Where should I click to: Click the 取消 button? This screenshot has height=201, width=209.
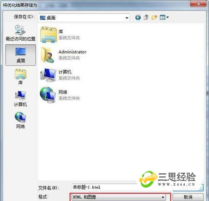point(188,197)
